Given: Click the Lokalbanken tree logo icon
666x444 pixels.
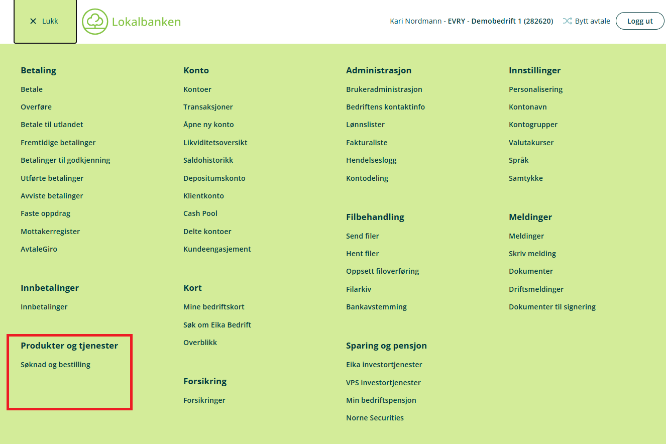Looking at the screenshot, I should (x=95, y=22).
